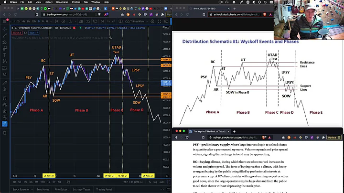Open the compare/add symbol plus icon
Screen dimensions: 344x193
coord(64,21)
